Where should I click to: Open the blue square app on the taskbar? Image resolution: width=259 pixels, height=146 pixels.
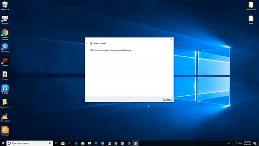tap(96, 143)
